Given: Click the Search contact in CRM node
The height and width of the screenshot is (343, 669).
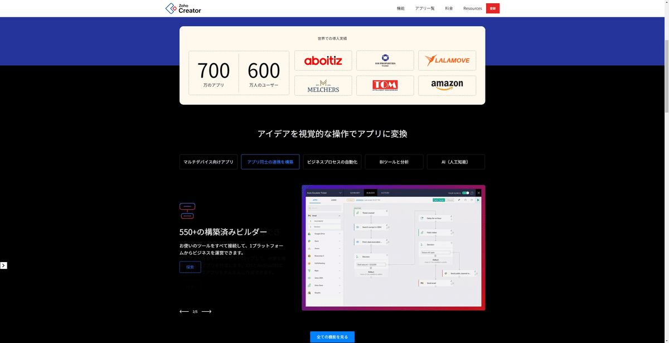Looking at the screenshot, I should (371, 227).
